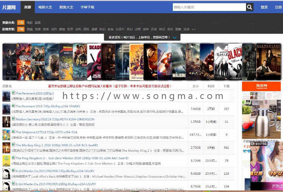Screen dimensions: 283x192
Task: Filter by 历史 genre
Action: click(x=154, y=29)
